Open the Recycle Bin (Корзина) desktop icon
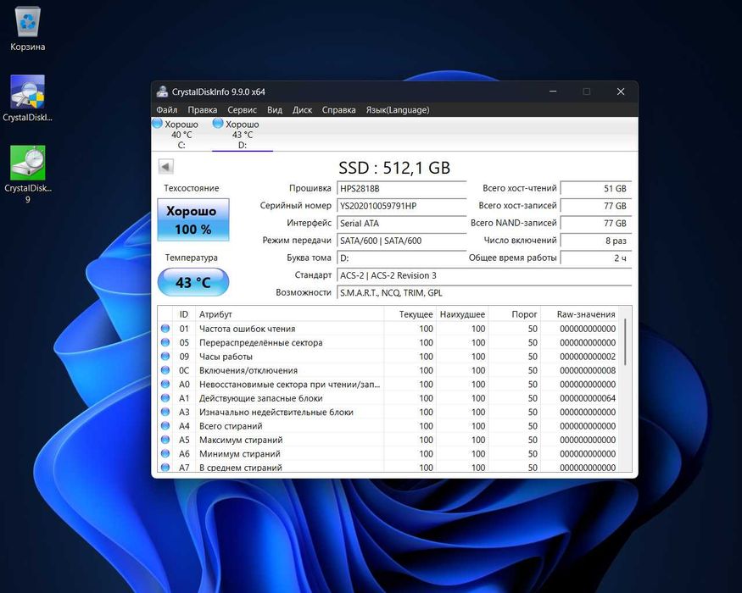 pos(28,28)
